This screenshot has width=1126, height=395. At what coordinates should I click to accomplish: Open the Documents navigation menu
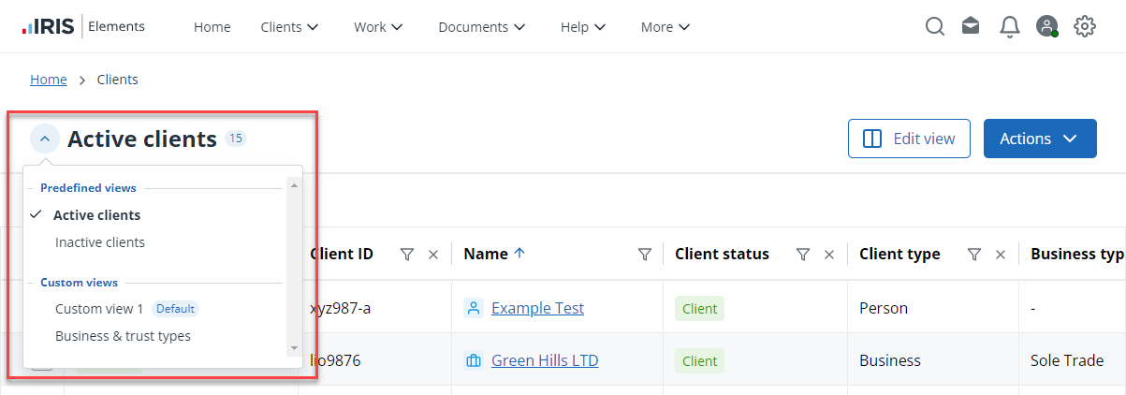tap(481, 27)
